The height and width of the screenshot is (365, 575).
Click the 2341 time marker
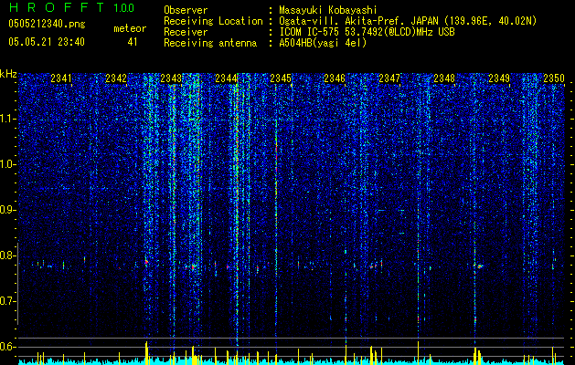point(61,78)
